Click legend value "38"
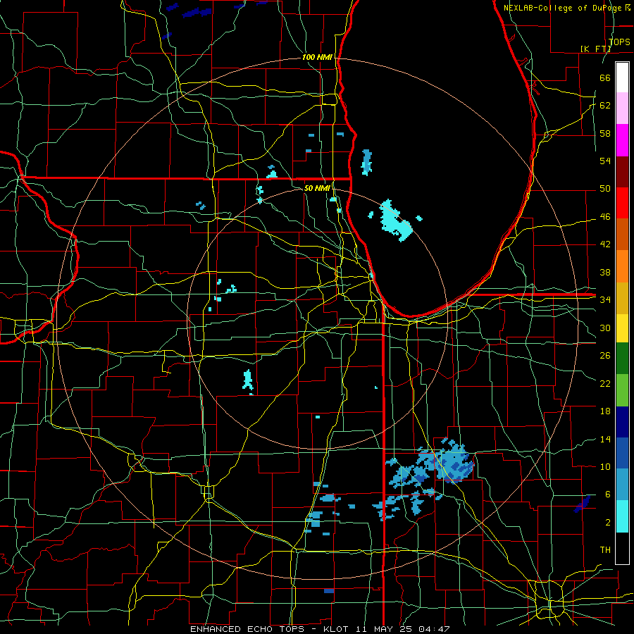This screenshot has height=634, width=634. [x=605, y=272]
